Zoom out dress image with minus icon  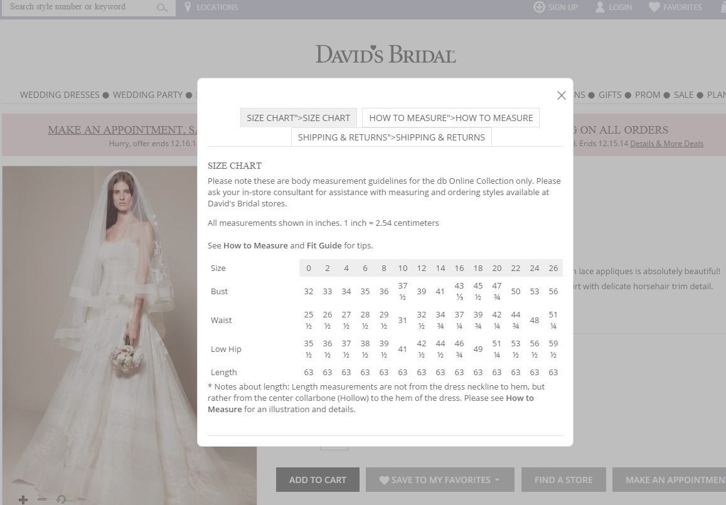42,499
